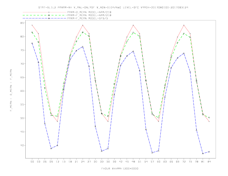Click x-axis forecast hour label 57
This screenshot has width=228, height=176.
tap(152, 162)
